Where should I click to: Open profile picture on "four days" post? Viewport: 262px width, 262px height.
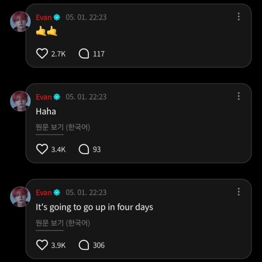[x=20, y=196]
